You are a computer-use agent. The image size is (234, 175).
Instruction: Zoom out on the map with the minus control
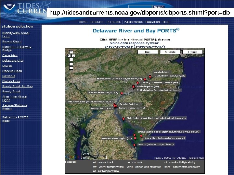pyautogui.click(x=71, y=68)
